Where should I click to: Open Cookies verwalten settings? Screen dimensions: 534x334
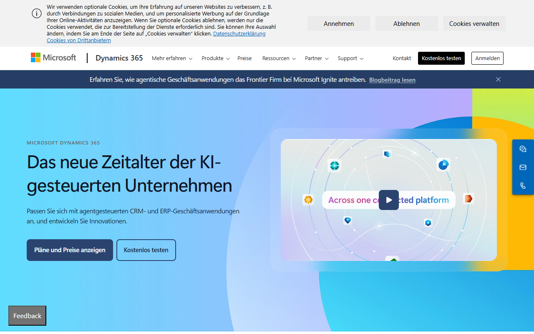coord(474,23)
